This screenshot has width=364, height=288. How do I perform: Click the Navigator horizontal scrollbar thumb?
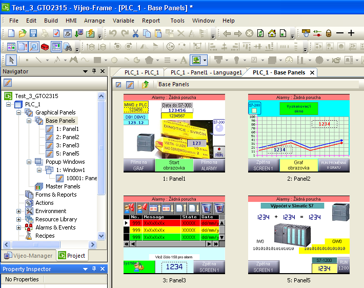(x=36, y=244)
